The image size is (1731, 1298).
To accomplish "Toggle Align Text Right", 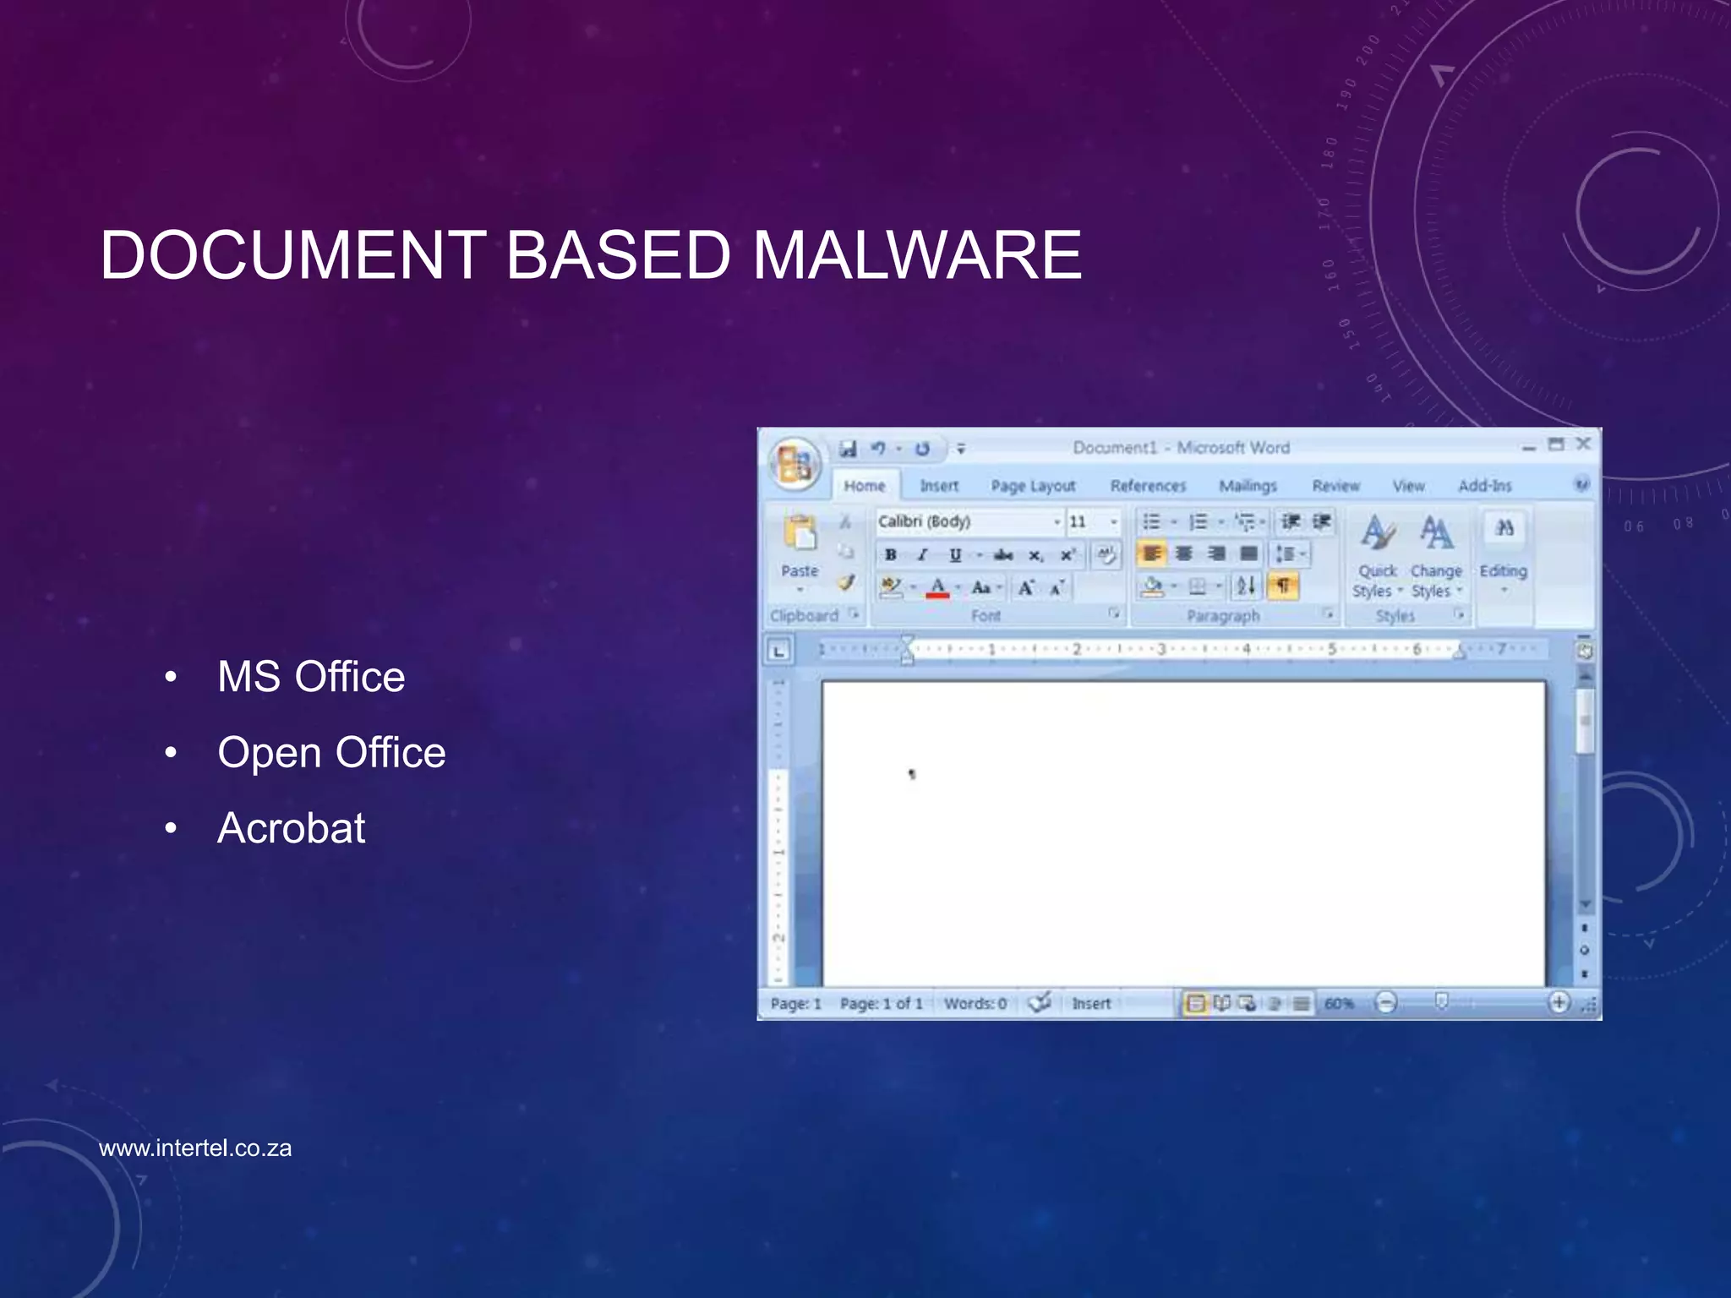I will [x=1216, y=554].
